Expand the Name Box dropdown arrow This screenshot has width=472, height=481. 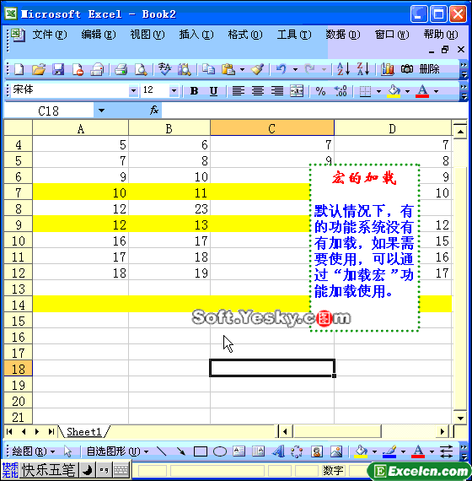click(101, 111)
